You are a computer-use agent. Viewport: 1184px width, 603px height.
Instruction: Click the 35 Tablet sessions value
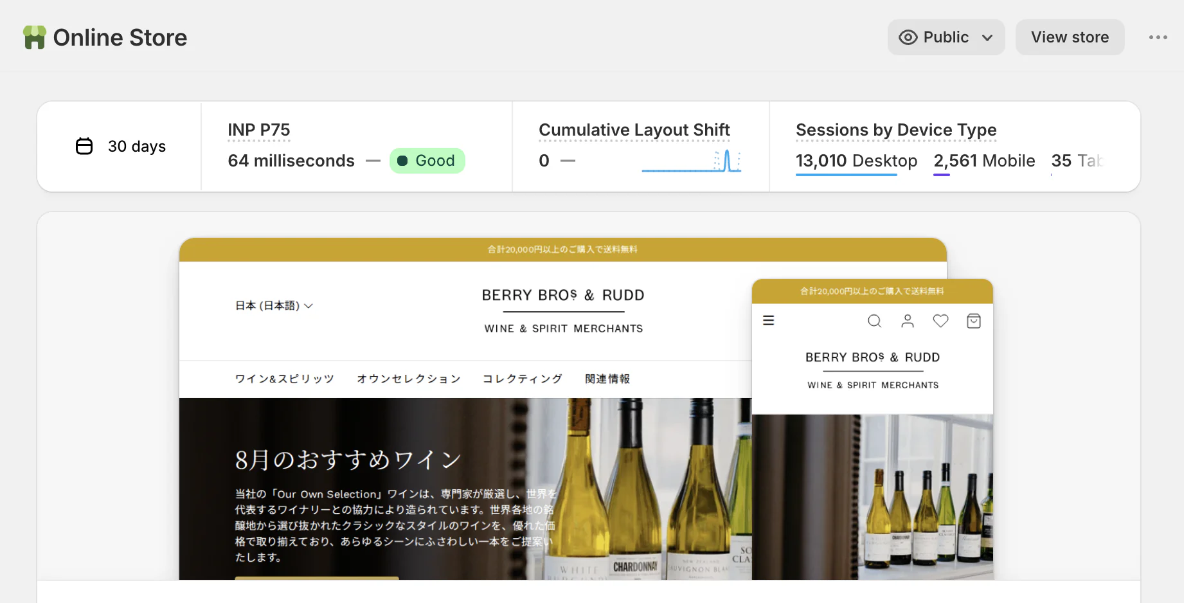[x=1077, y=161]
